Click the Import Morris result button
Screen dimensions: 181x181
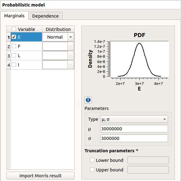pyautogui.click(x=40, y=176)
